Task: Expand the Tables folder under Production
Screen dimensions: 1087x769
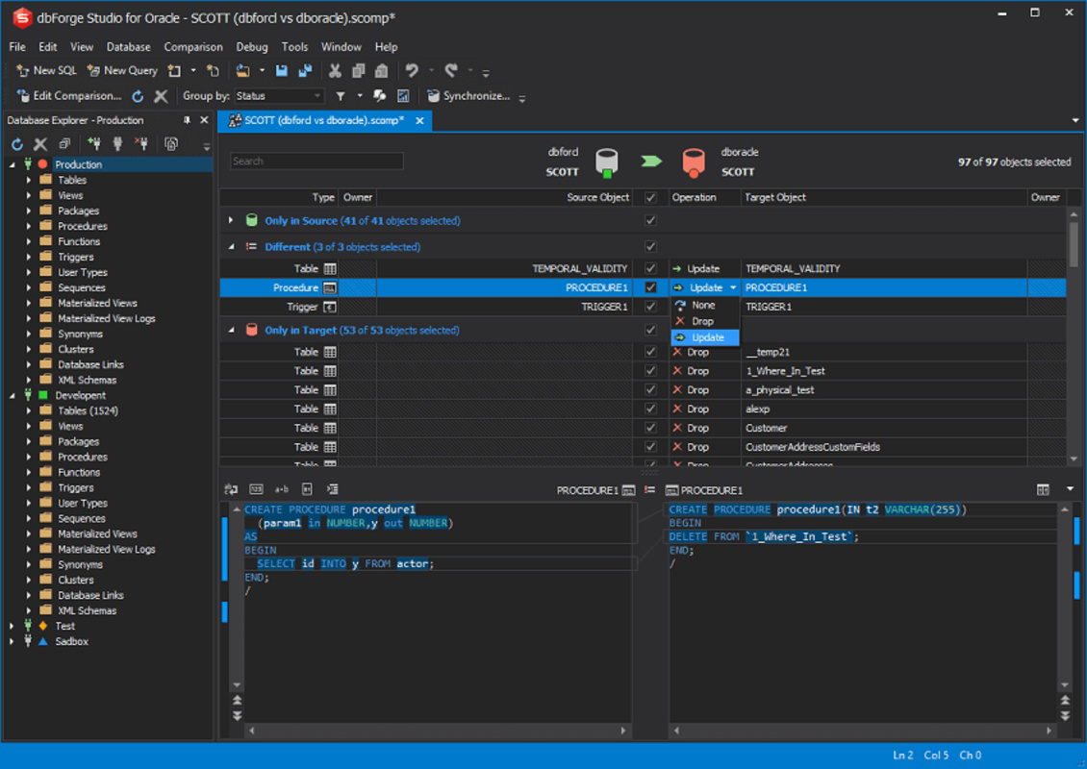Action: coord(29,180)
